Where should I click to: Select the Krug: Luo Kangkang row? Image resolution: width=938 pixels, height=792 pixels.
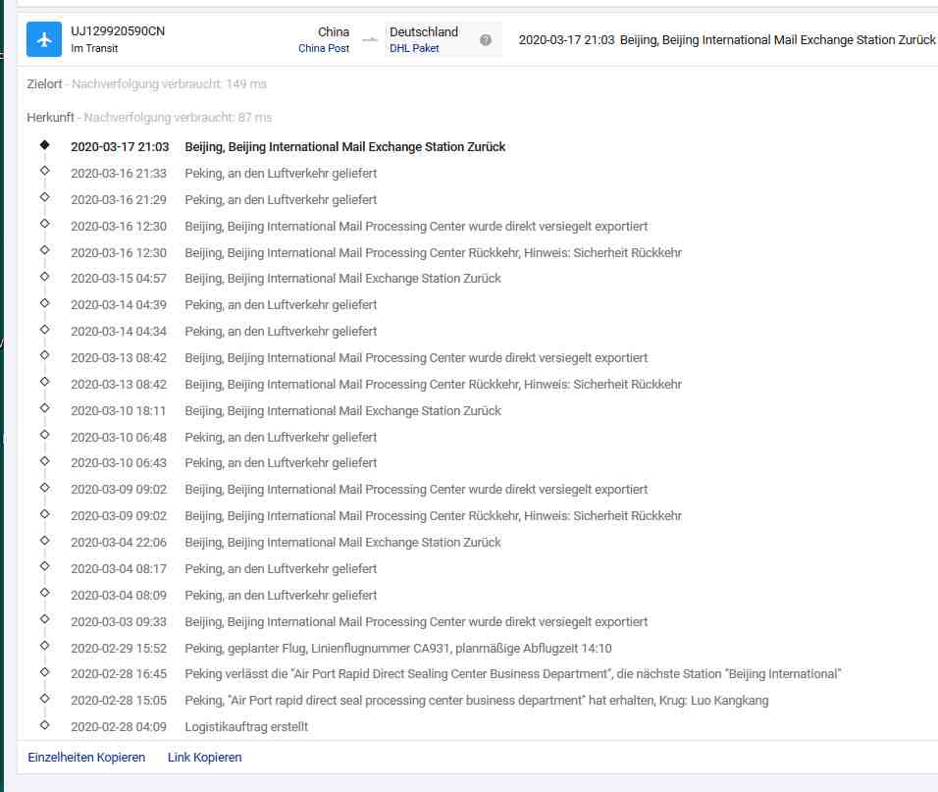[x=420, y=701]
